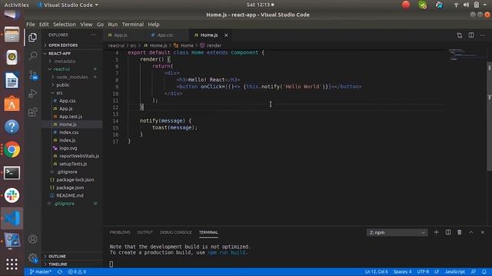
Task: Change language mode via JavaScript status item
Action: coord(454,271)
